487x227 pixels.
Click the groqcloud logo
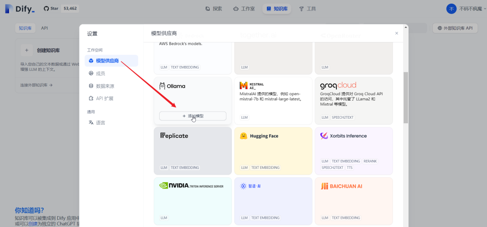click(338, 85)
